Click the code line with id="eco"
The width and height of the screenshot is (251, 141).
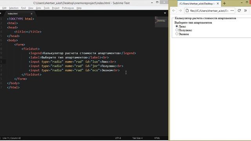(74, 70)
